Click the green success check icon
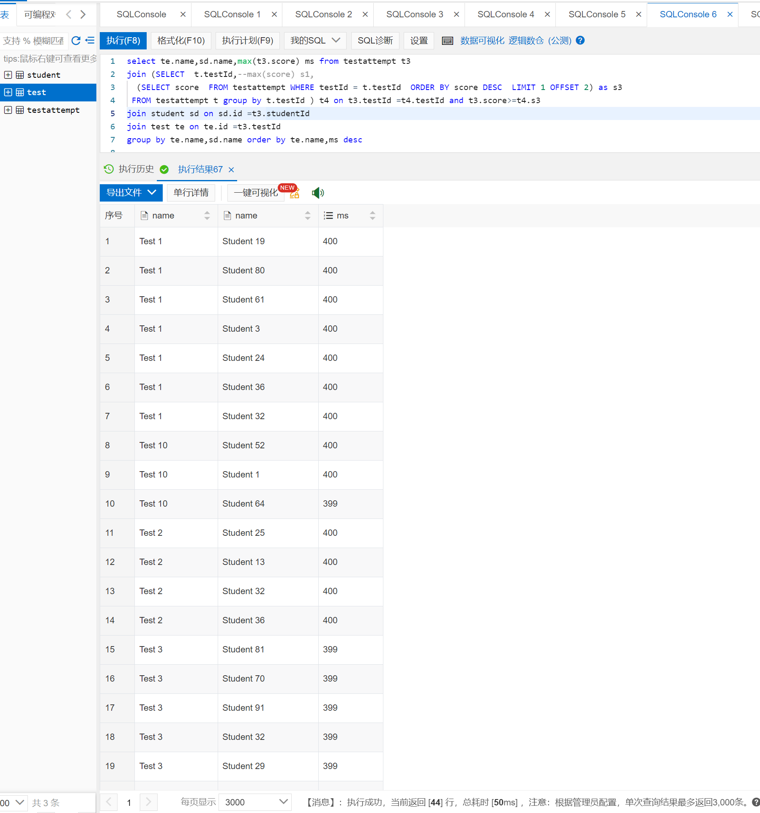Screen dimensions: 760x813 pos(164,169)
